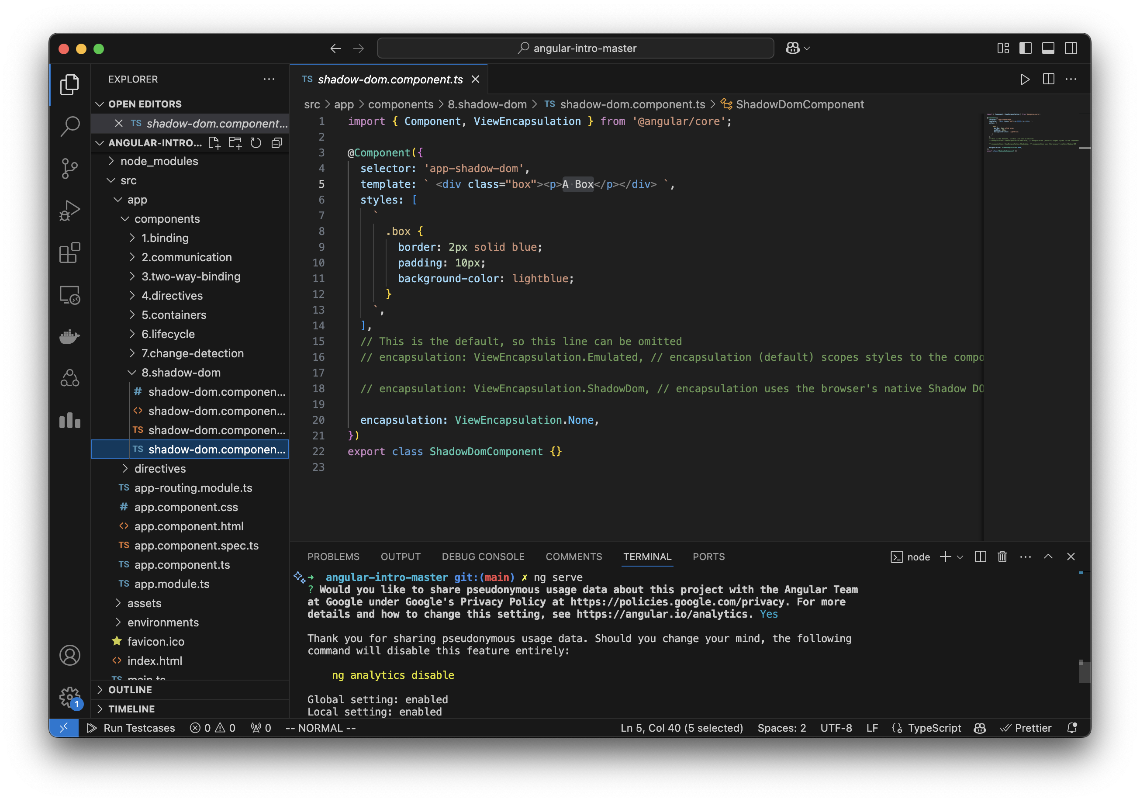
Task: Open editor More Actions ellipsis
Action: [1071, 80]
